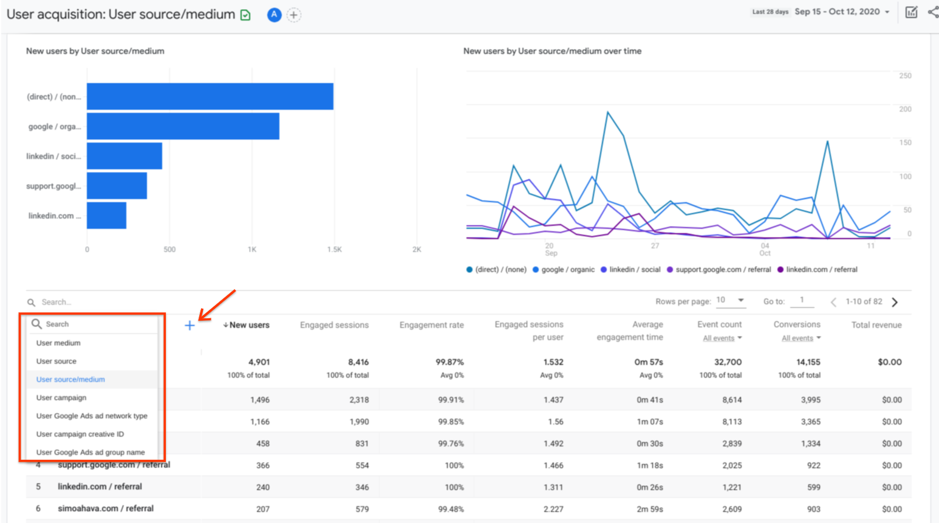Click the 1-10 of 82 pagination text

[x=864, y=301]
